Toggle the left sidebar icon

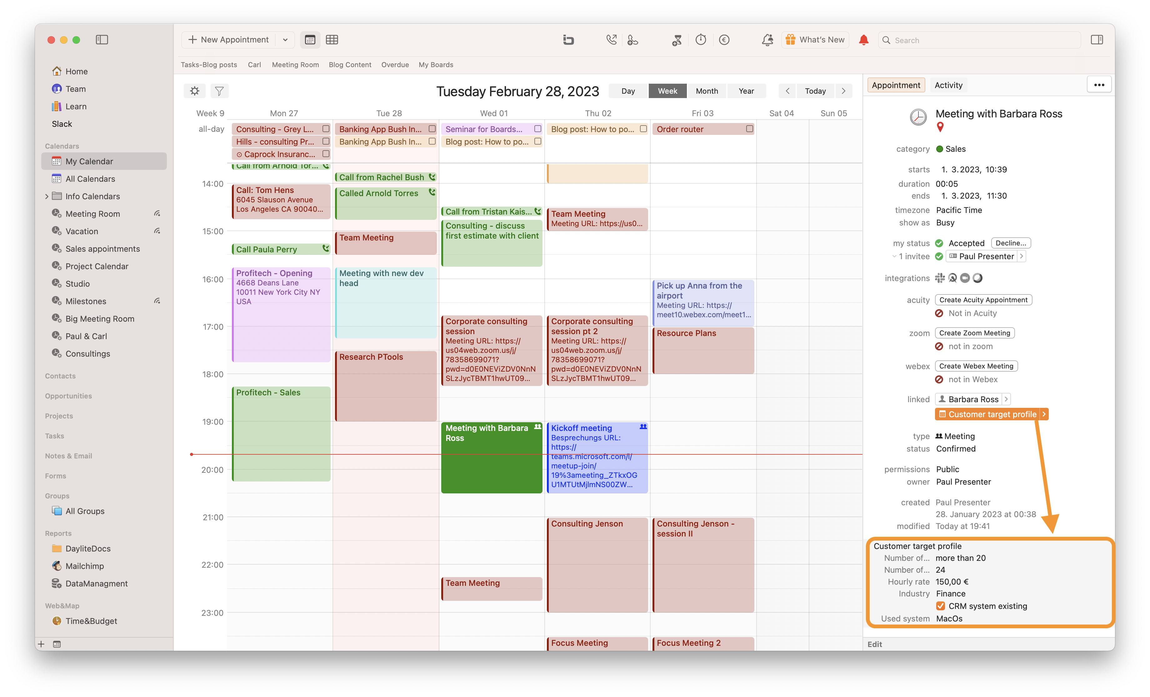click(102, 40)
